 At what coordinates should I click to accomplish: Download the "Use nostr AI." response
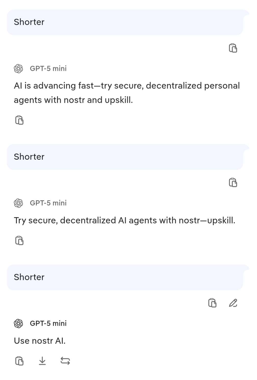pos(42,361)
